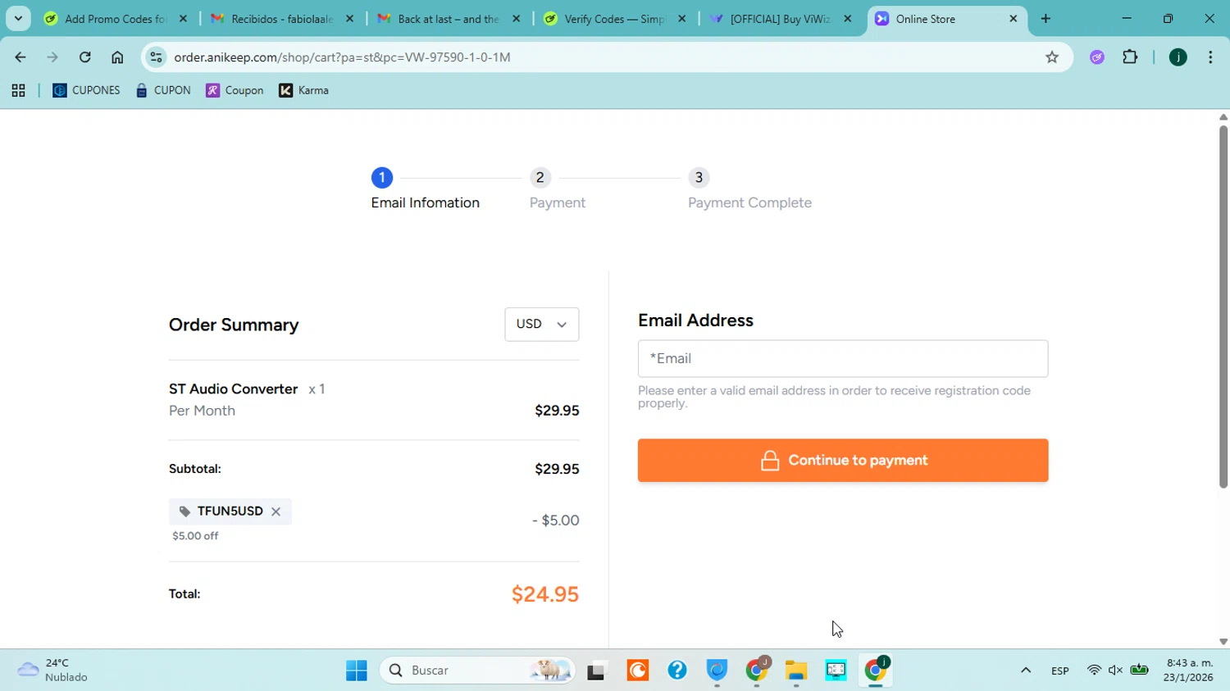This screenshot has height=691, width=1230.
Task: Click the ESP language indicator
Action: (1059, 671)
